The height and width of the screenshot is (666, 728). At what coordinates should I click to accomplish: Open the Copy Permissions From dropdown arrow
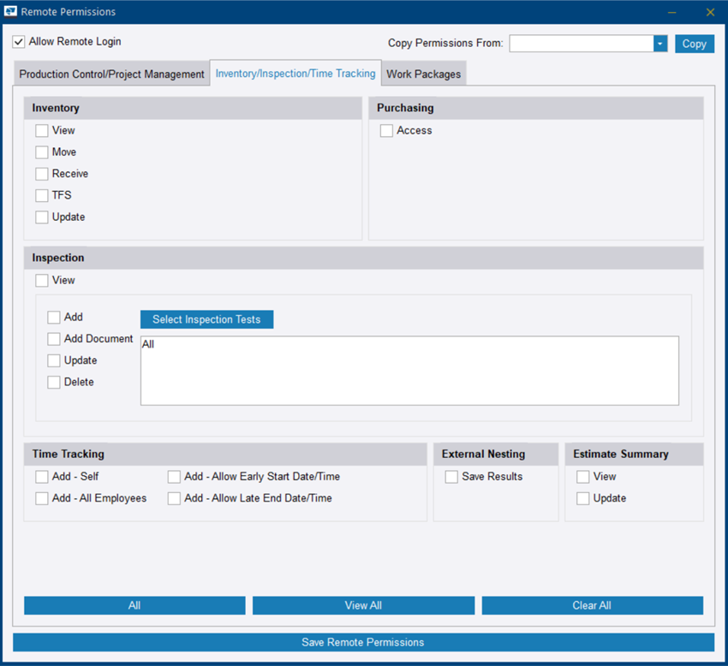[x=660, y=44]
